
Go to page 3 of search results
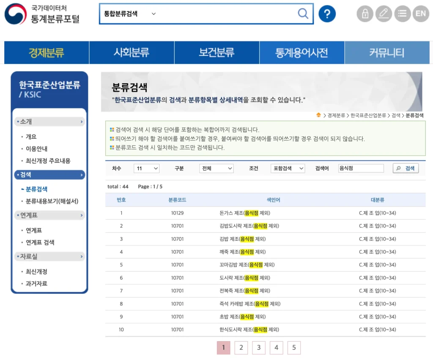point(258,348)
